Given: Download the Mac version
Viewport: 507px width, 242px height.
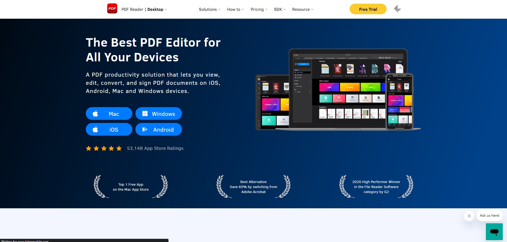Looking at the screenshot, I should coord(109,113).
